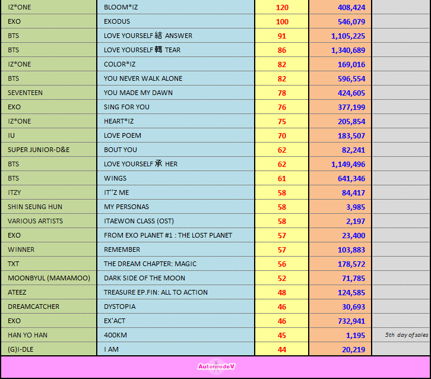
Task: Click SUPER JUNIOR-D&E artist cell
Action: [x=49, y=150]
